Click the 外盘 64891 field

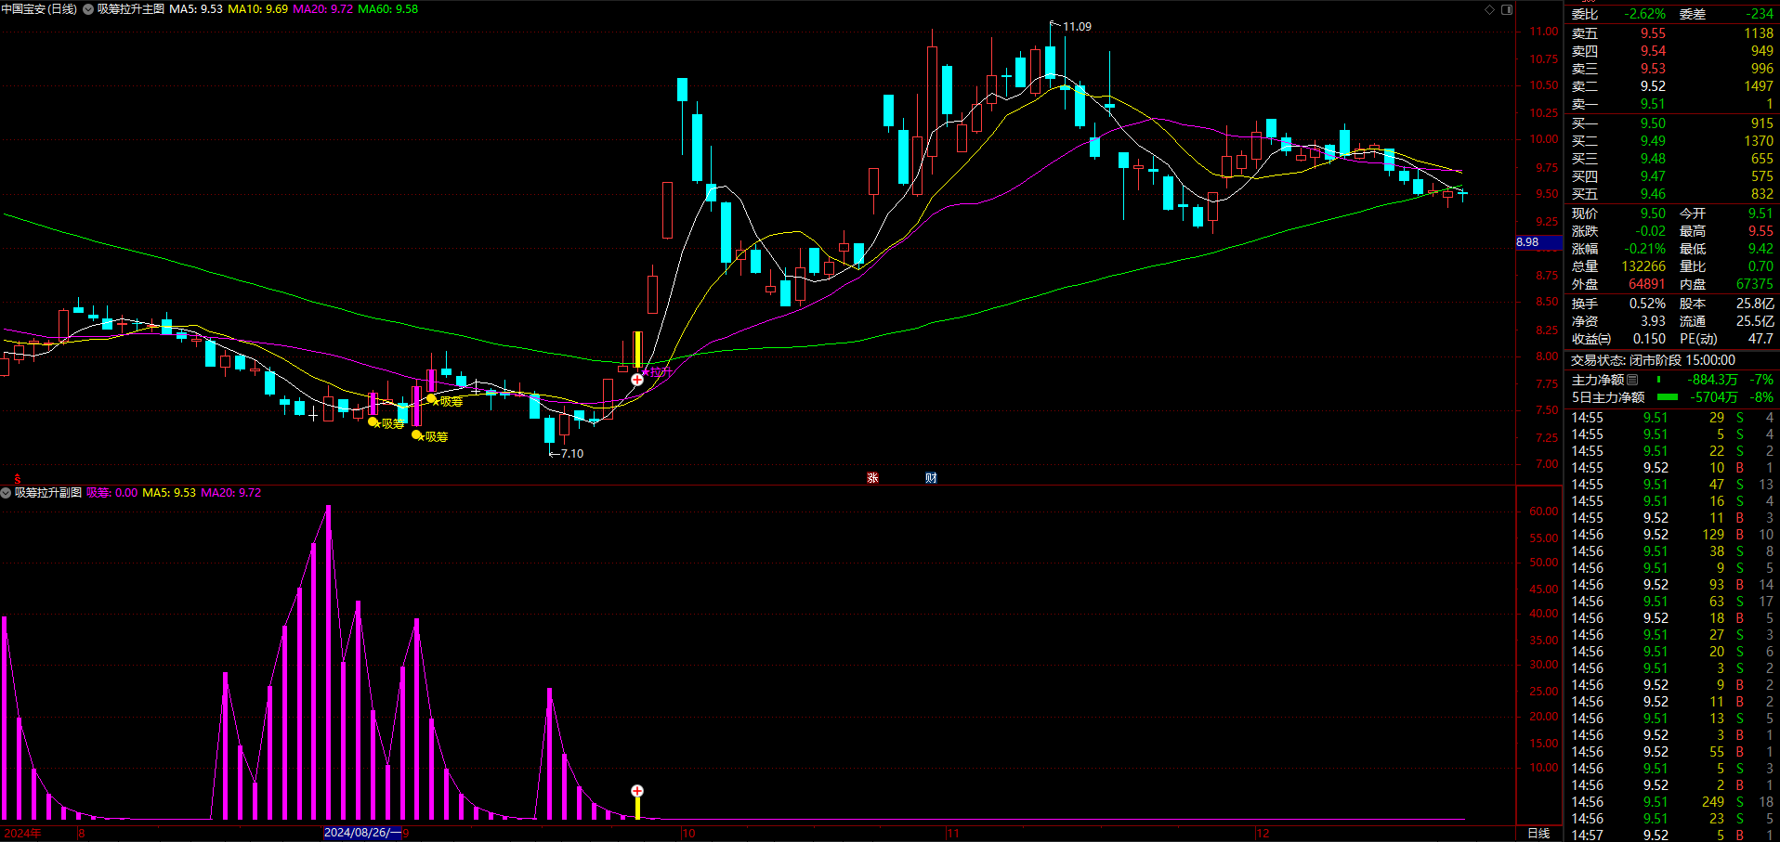point(1618,284)
